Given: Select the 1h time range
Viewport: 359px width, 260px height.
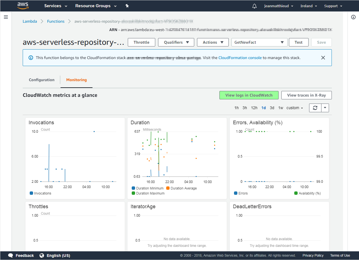Looking at the screenshot, I should click(237, 108).
